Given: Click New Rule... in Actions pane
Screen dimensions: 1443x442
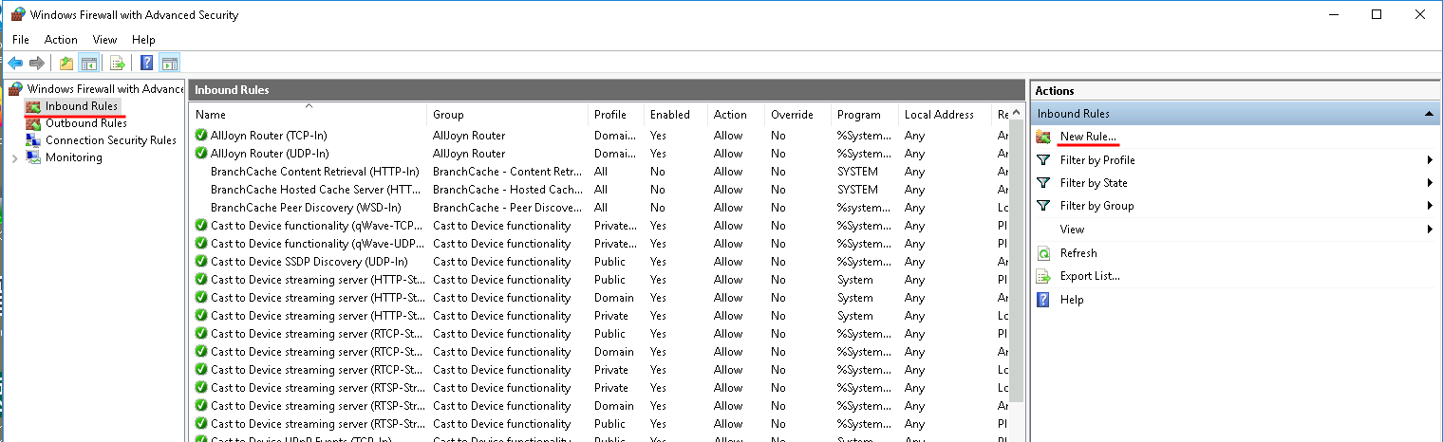Looking at the screenshot, I should click(x=1088, y=137).
